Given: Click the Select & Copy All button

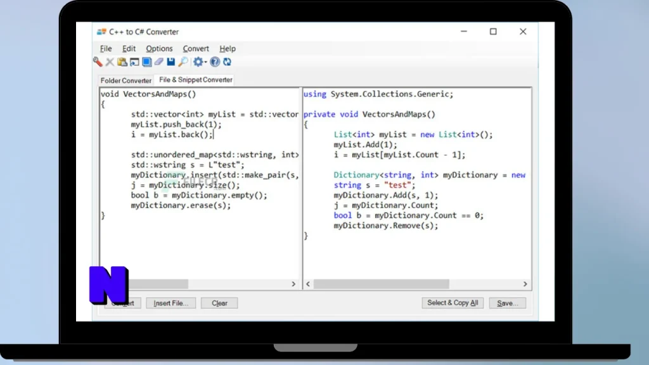Looking at the screenshot, I should [453, 302].
